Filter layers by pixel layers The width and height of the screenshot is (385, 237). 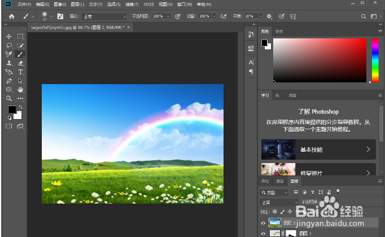tap(296, 192)
